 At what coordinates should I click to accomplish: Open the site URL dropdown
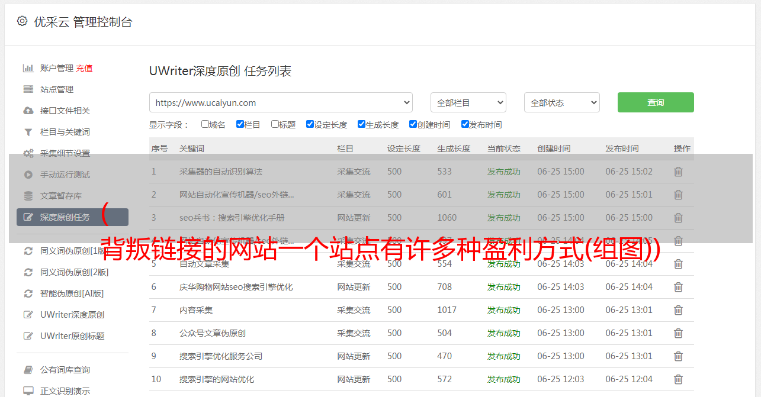pyautogui.click(x=281, y=102)
